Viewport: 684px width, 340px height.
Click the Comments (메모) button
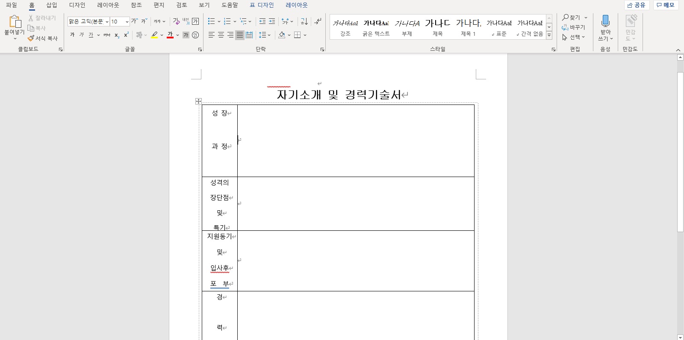[666, 5]
